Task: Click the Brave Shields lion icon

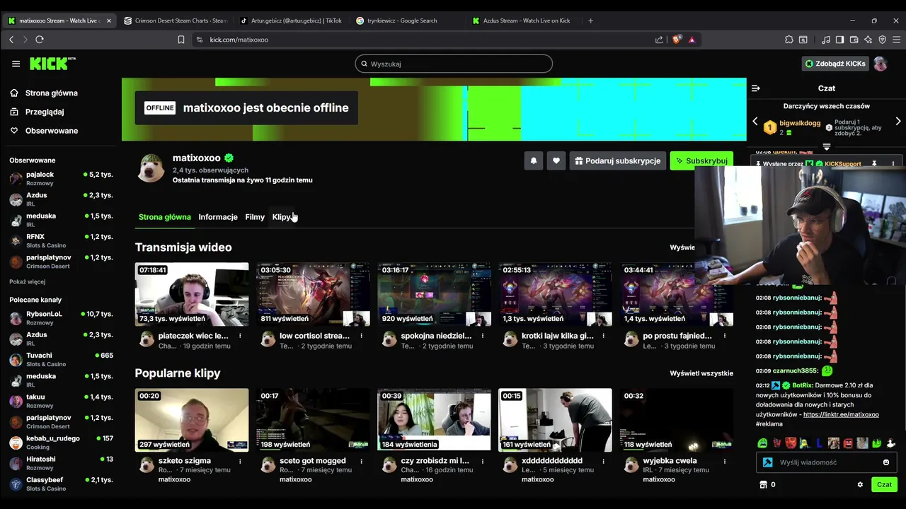Action: [x=677, y=40]
